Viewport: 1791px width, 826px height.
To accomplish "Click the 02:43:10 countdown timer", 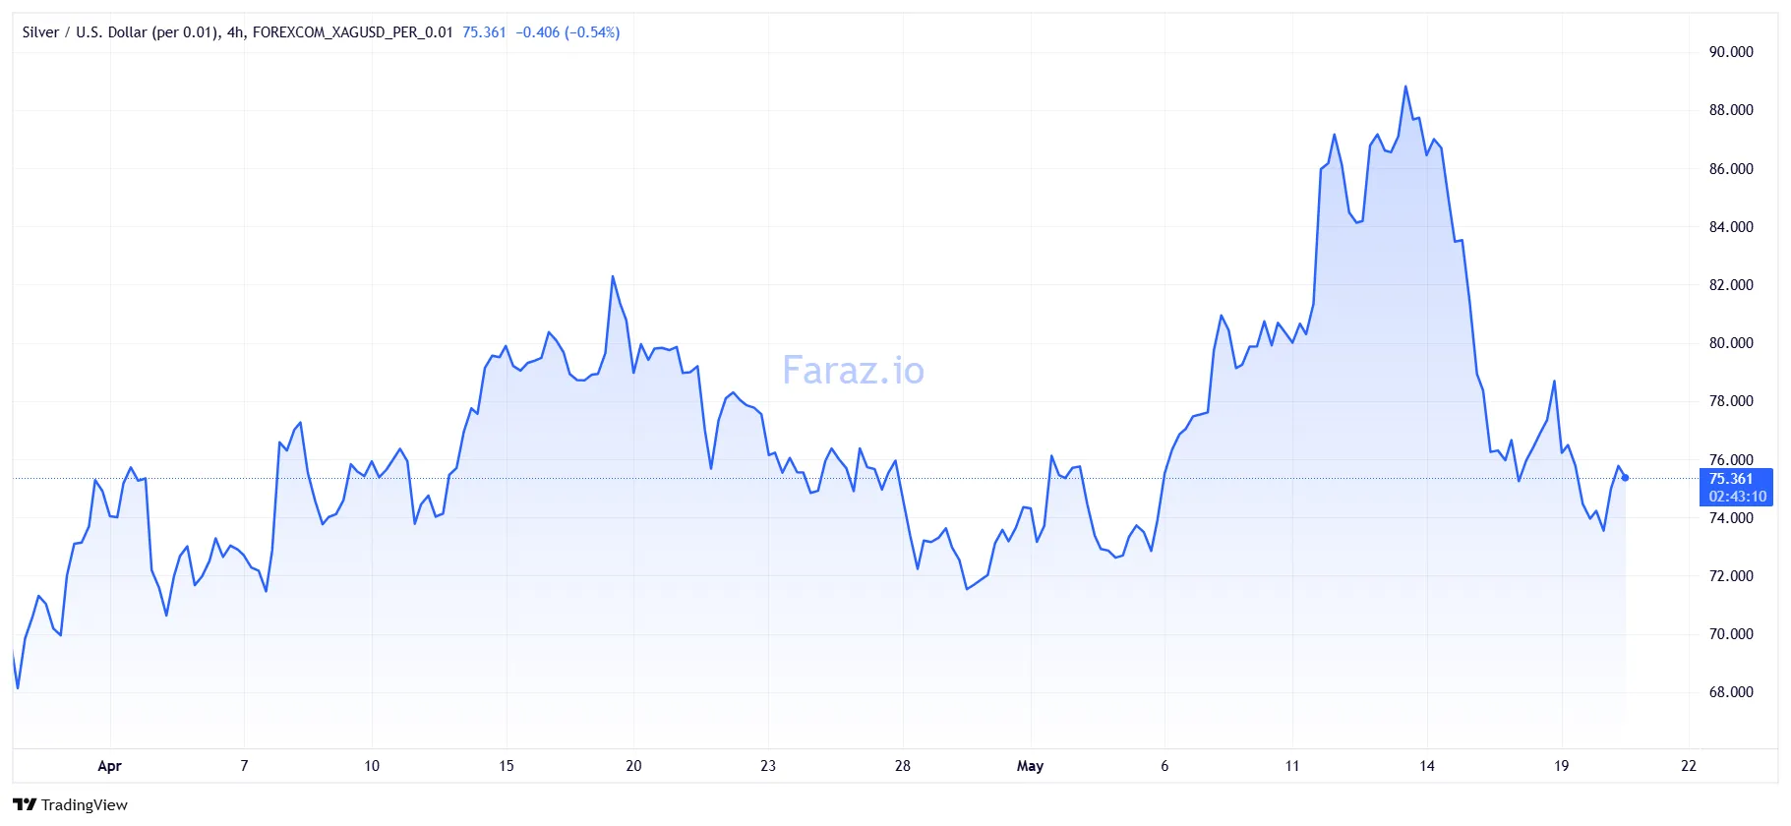I will click(x=1737, y=497).
